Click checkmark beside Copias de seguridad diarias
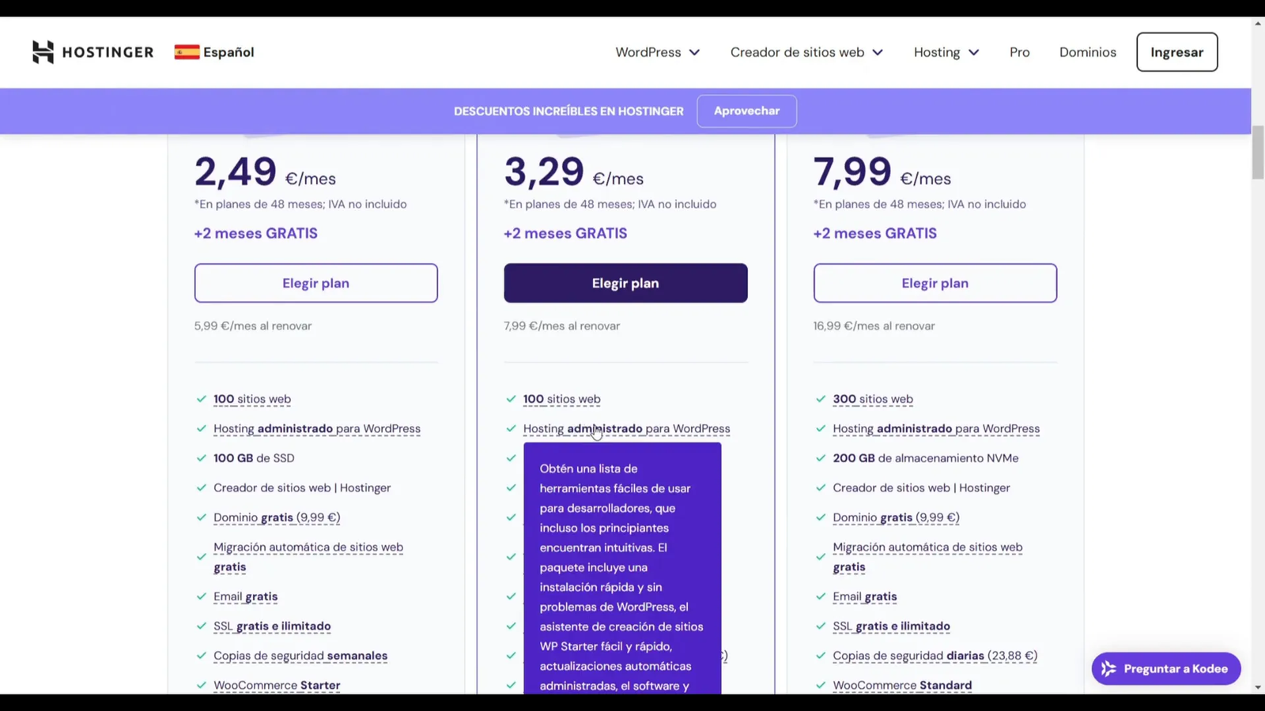 tap(821, 656)
